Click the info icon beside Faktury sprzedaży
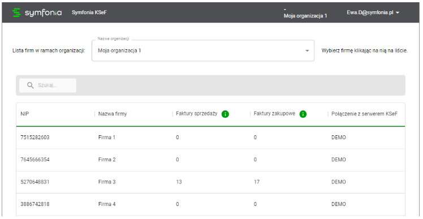Image resolution: width=423 pixels, height=219 pixels. pos(225,114)
